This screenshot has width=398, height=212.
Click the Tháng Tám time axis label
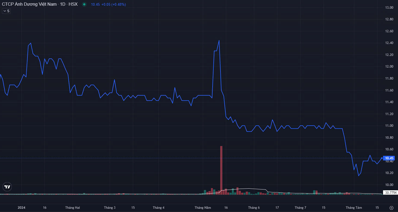354,208
